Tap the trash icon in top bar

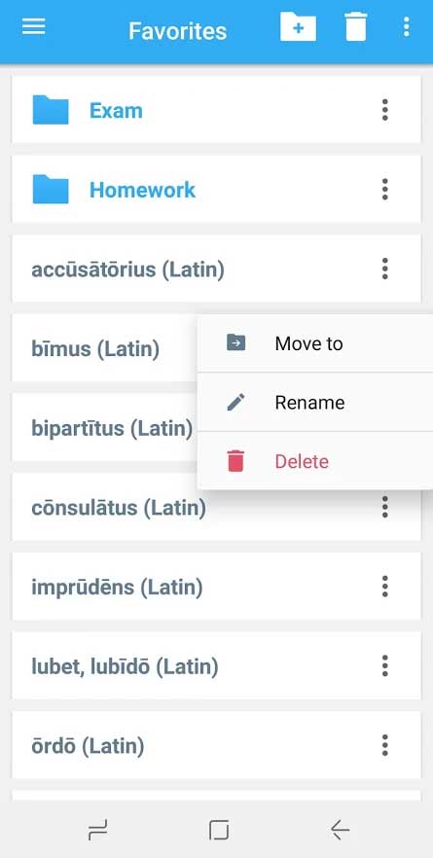[356, 26]
